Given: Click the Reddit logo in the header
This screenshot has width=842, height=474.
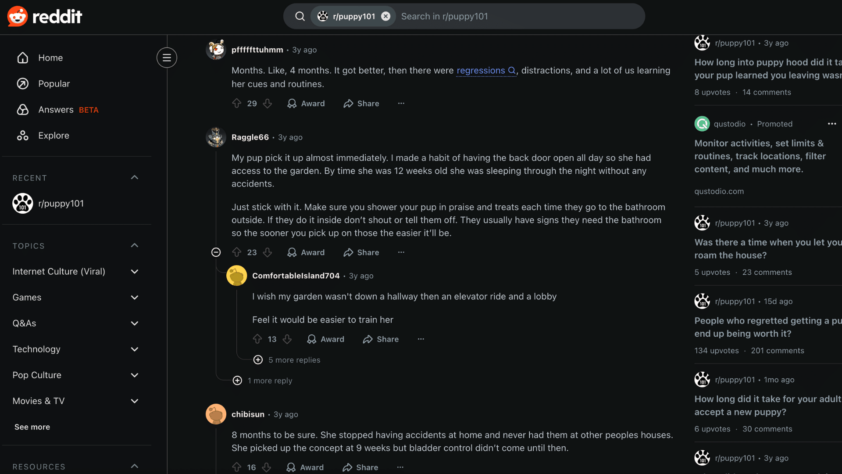Looking at the screenshot, I should (x=45, y=17).
